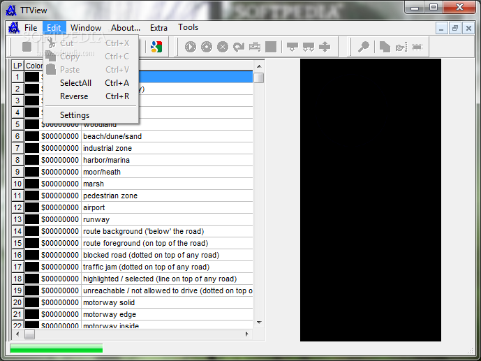The width and height of the screenshot is (481, 361).
Task: Choose Reverse from Edit menu
Action: click(x=91, y=96)
